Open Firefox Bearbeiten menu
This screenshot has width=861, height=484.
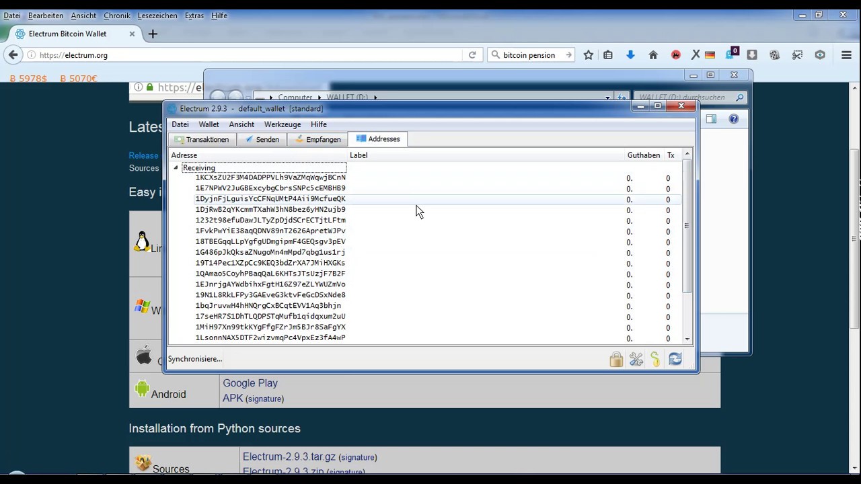46,15
